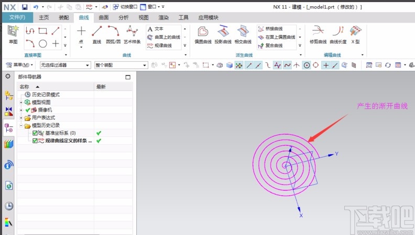Image resolution: width=415 pixels, height=235 pixels.
Task: Click the 艺术样条 (Studio Spline) tool
Action: point(132,35)
